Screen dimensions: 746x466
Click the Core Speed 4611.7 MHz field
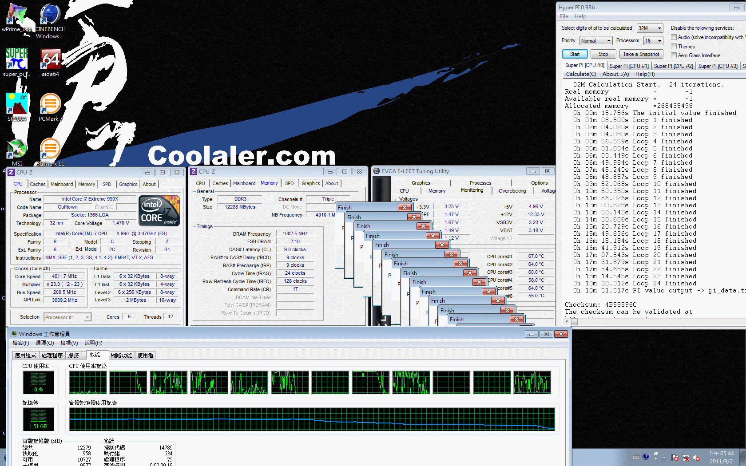pos(64,276)
